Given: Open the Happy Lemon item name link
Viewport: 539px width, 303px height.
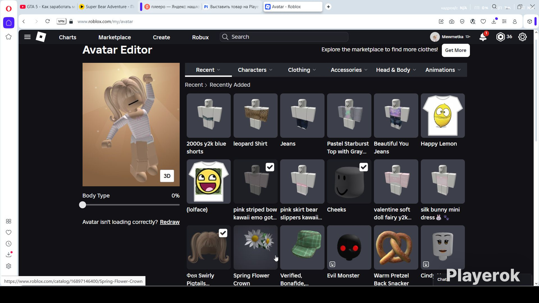Looking at the screenshot, I should [439, 144].
